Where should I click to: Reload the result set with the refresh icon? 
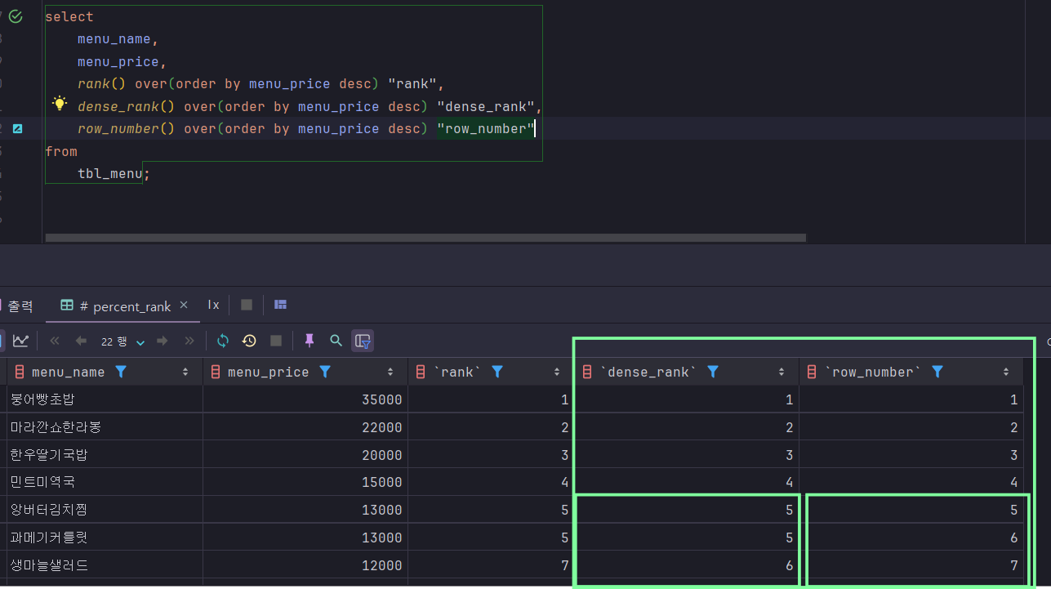tap(223, 341)
